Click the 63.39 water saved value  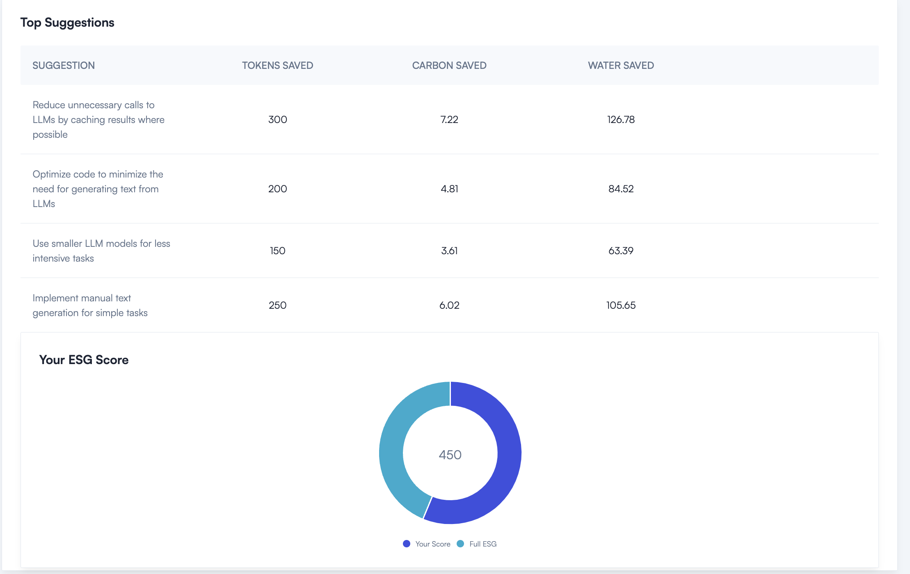(x=621, y=251)
